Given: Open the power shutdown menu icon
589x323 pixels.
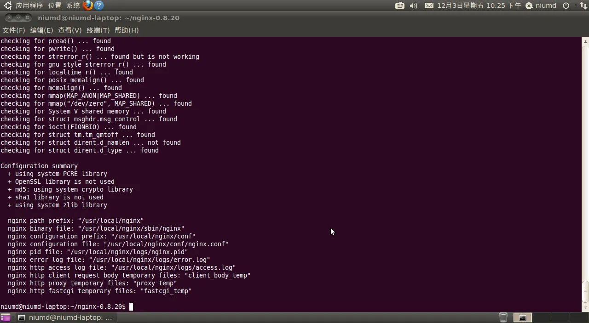Looking at the screenshot, I should 566,6.
